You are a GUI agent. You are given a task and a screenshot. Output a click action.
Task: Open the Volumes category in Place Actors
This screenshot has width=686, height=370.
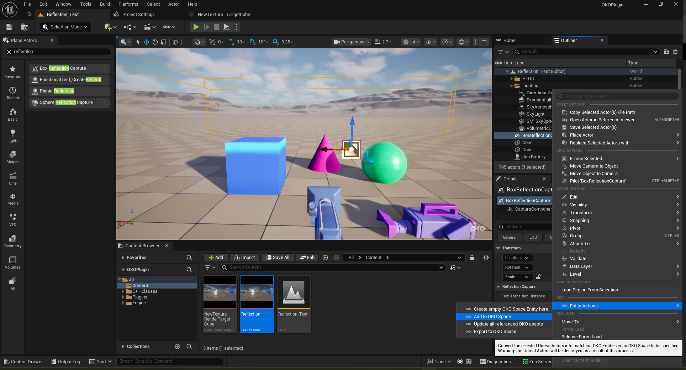pyautogui.click(x=13, y=263)
